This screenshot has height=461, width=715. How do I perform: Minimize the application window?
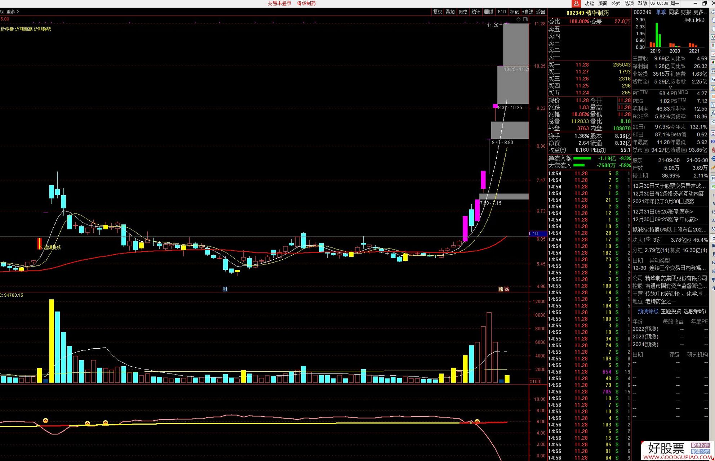coord(695,3)
